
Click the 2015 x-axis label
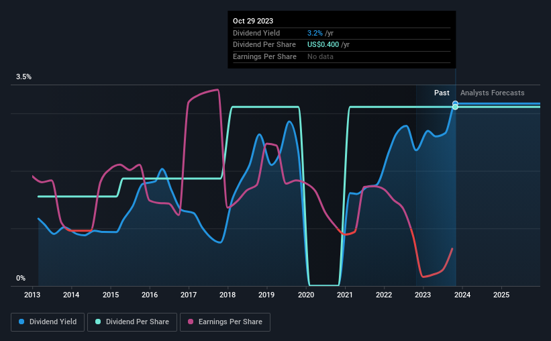[x=111, y=295]
